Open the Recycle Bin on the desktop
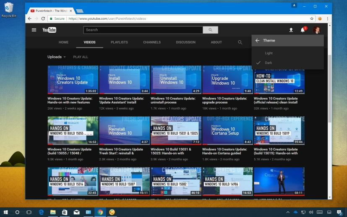347x217 pixels. click(x=9, y=10)
